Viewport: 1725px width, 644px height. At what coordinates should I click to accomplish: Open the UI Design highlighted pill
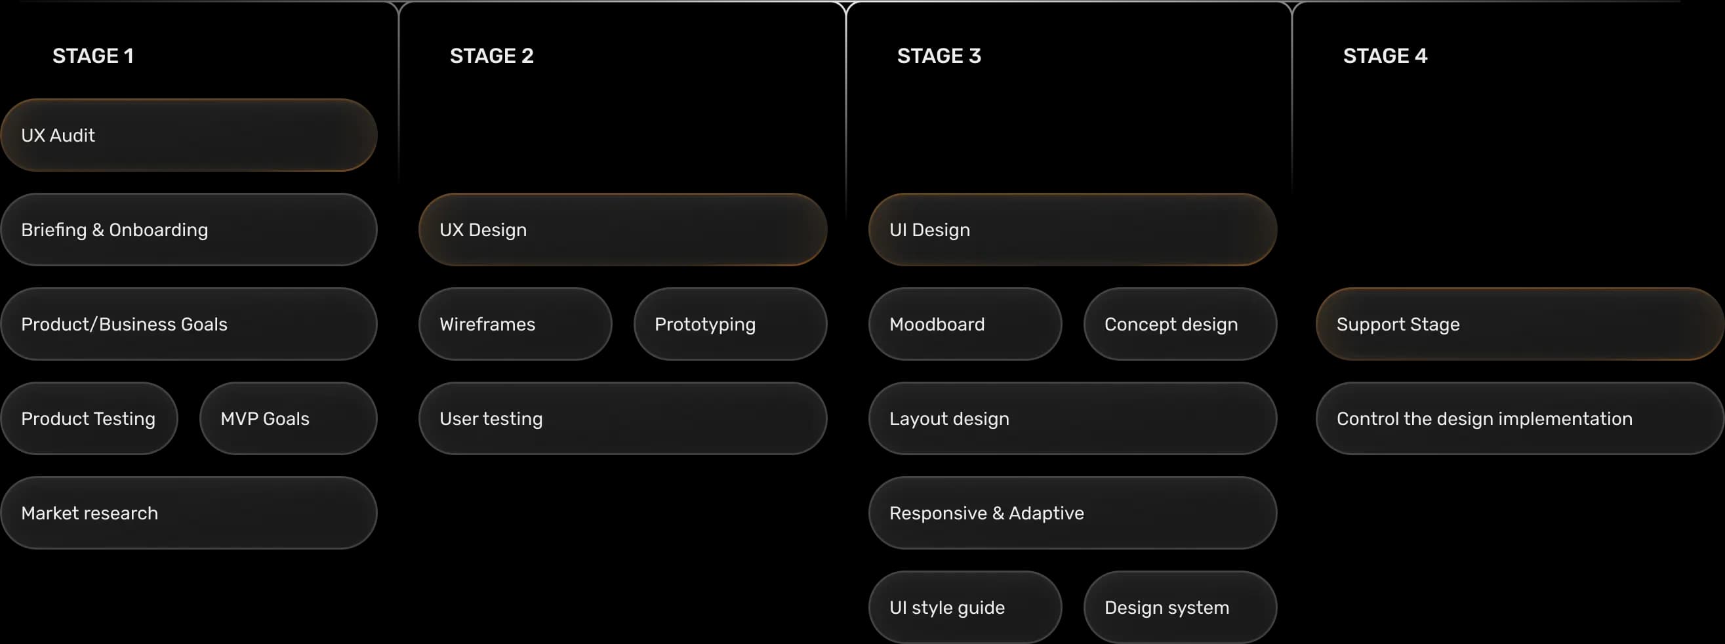(1073, 230)
